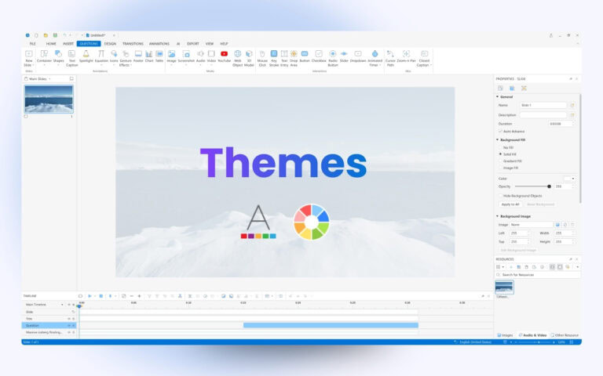Click the Apply to All button

tap(510, 204)
